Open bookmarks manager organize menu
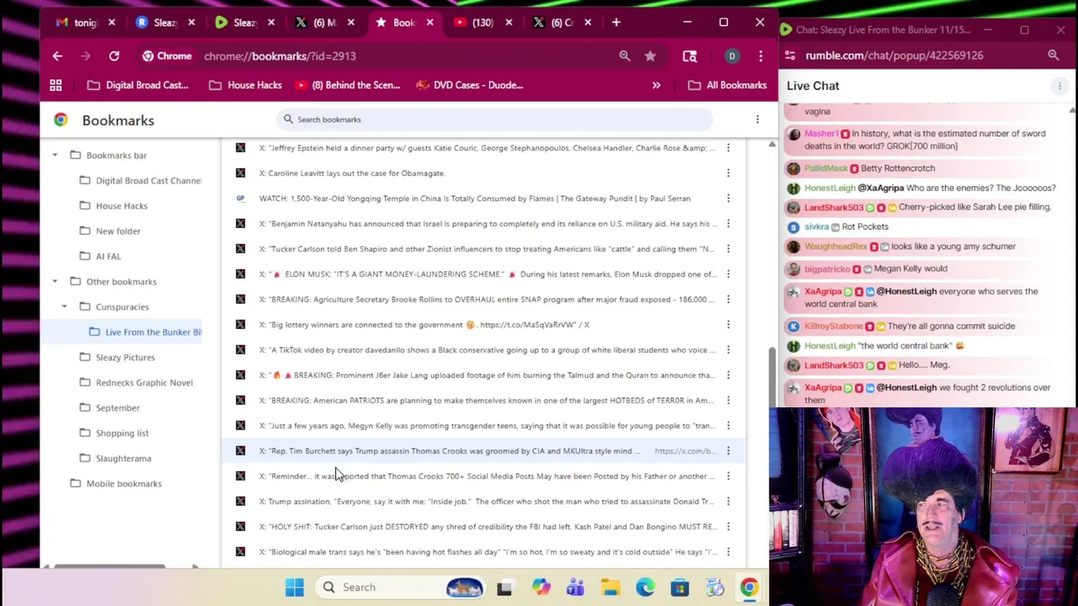 [757, 120]
